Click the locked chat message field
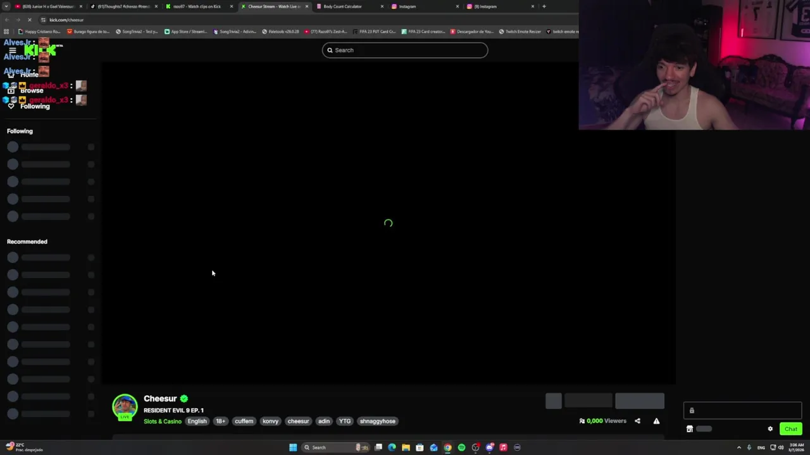 742,411
